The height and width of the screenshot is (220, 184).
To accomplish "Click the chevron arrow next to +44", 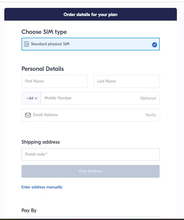I will 36,98.
